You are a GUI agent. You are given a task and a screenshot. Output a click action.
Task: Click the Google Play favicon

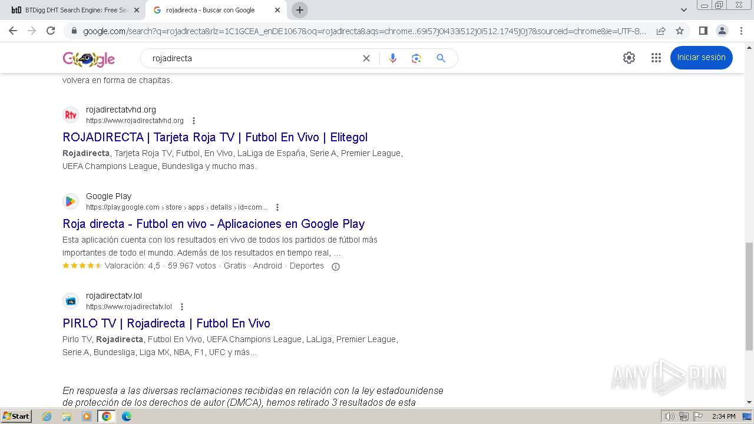[x=71, y=201]
